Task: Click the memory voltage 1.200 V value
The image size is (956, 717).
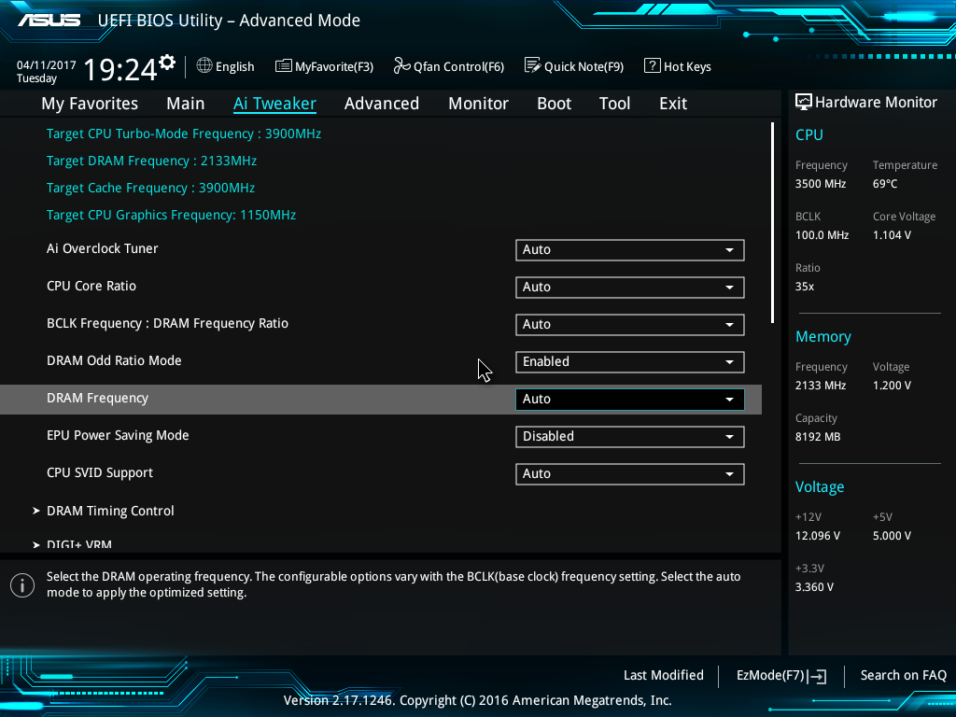Action: (x=892, y=386)
